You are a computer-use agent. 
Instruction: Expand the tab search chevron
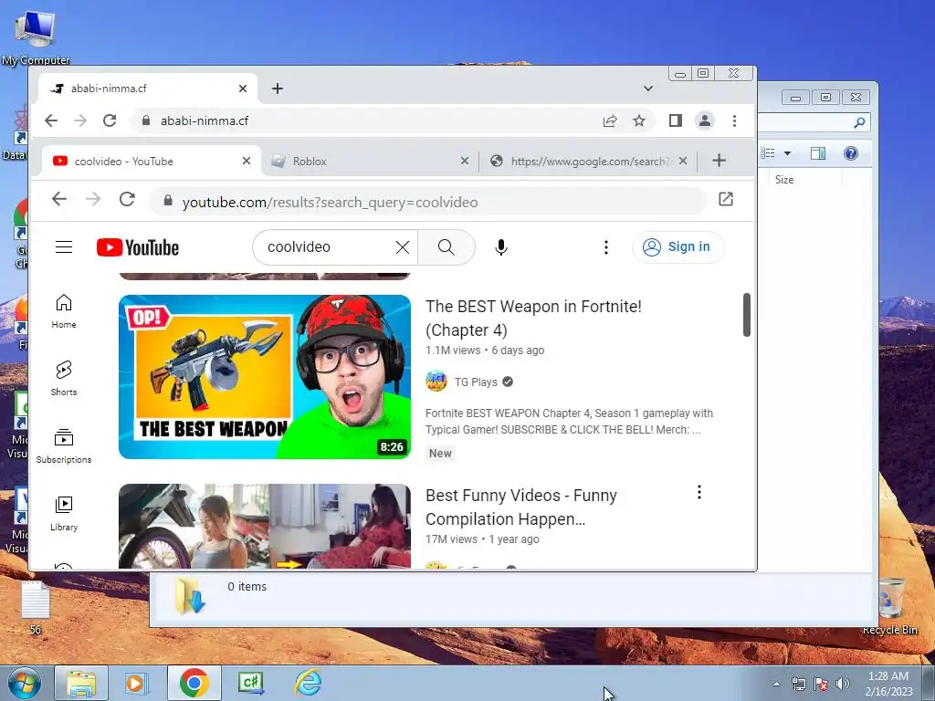pyautogui.click(x=648, y=89)
